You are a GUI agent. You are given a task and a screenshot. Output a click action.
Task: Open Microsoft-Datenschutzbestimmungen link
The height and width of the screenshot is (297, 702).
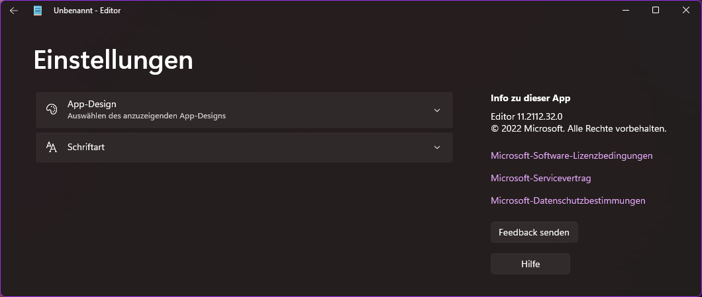(x=568, y=200)
